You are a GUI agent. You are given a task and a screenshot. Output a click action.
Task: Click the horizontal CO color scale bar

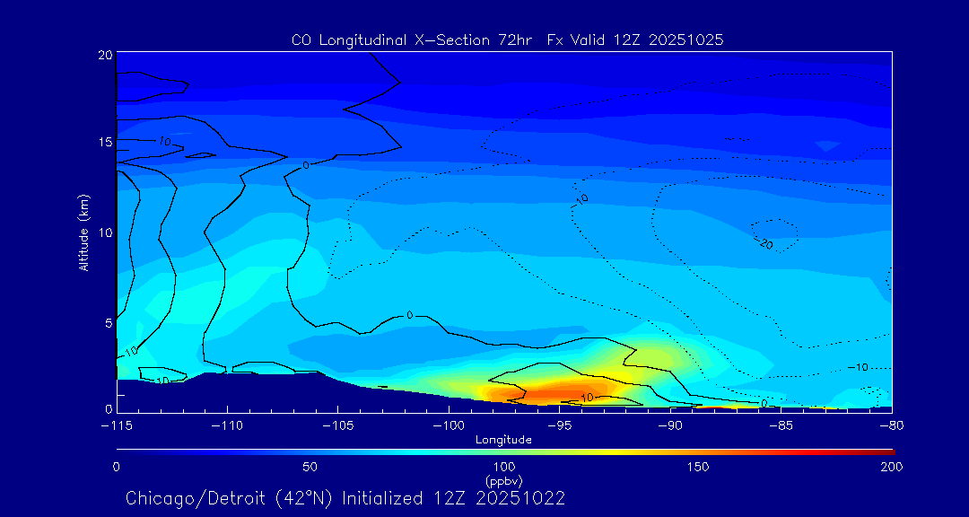(505, 452)
